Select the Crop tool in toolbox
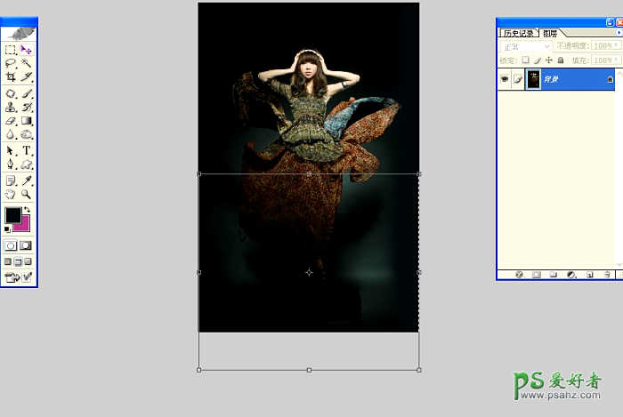Viewport: 623px width, 417px height. [x=10, y=77]
